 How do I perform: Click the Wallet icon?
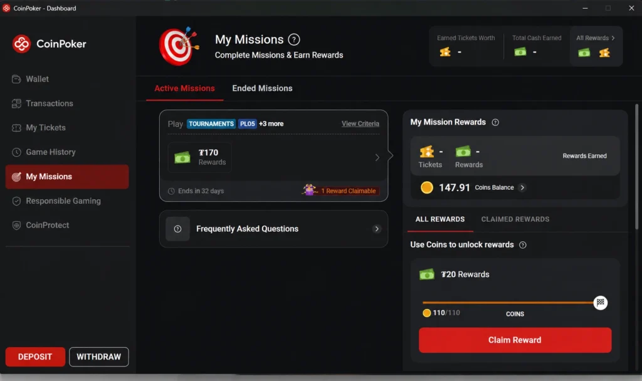tap(16, 79)
